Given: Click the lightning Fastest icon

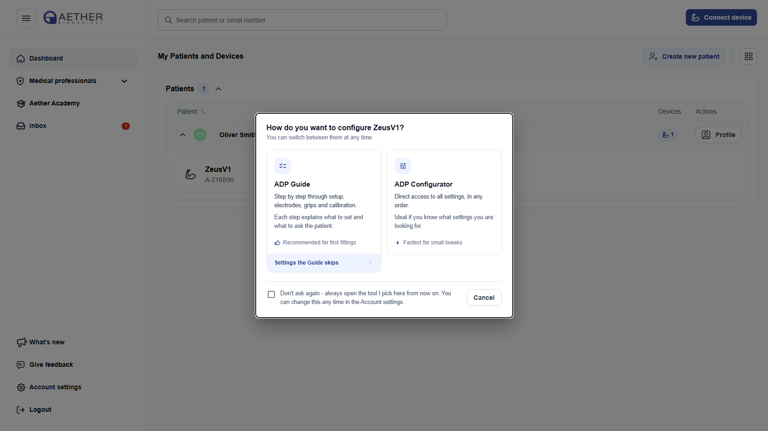Looking at the screenshot, I should point(398,243).
